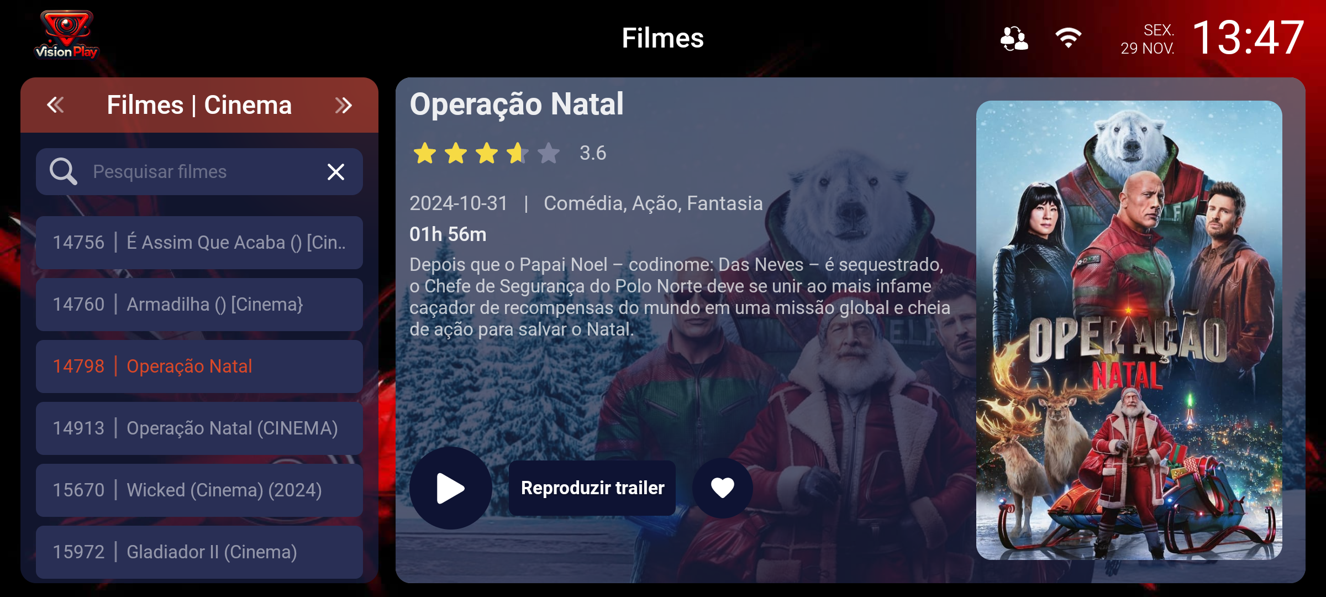The width and height of the screenshot is (1326, 597).
Task: Open Operação Natal (CINEMA) entry
Action: pos(199,428)
